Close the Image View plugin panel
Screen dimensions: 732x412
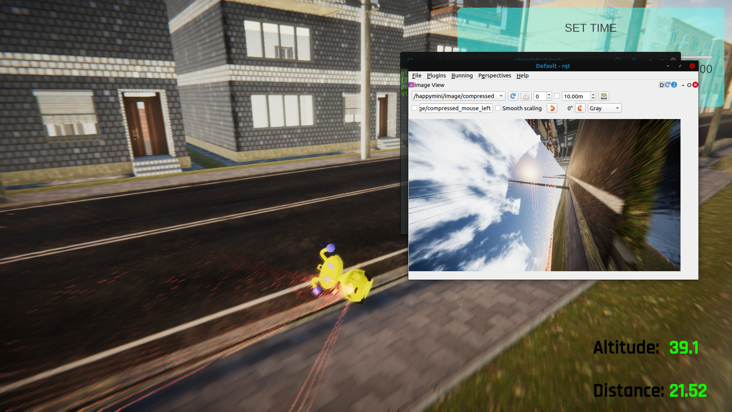tap(695, 85)
